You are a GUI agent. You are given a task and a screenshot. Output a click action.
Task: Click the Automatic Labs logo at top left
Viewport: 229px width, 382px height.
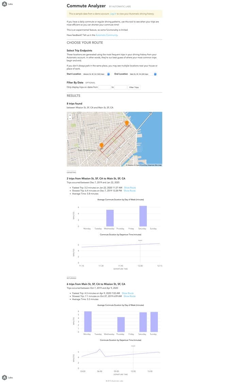click(x=7, y=4)
